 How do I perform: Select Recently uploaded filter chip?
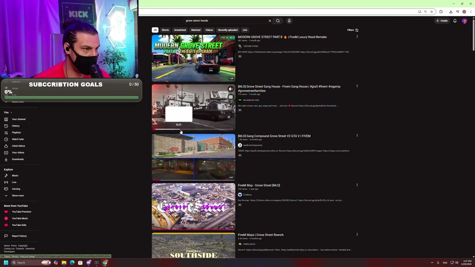[228, 30]
